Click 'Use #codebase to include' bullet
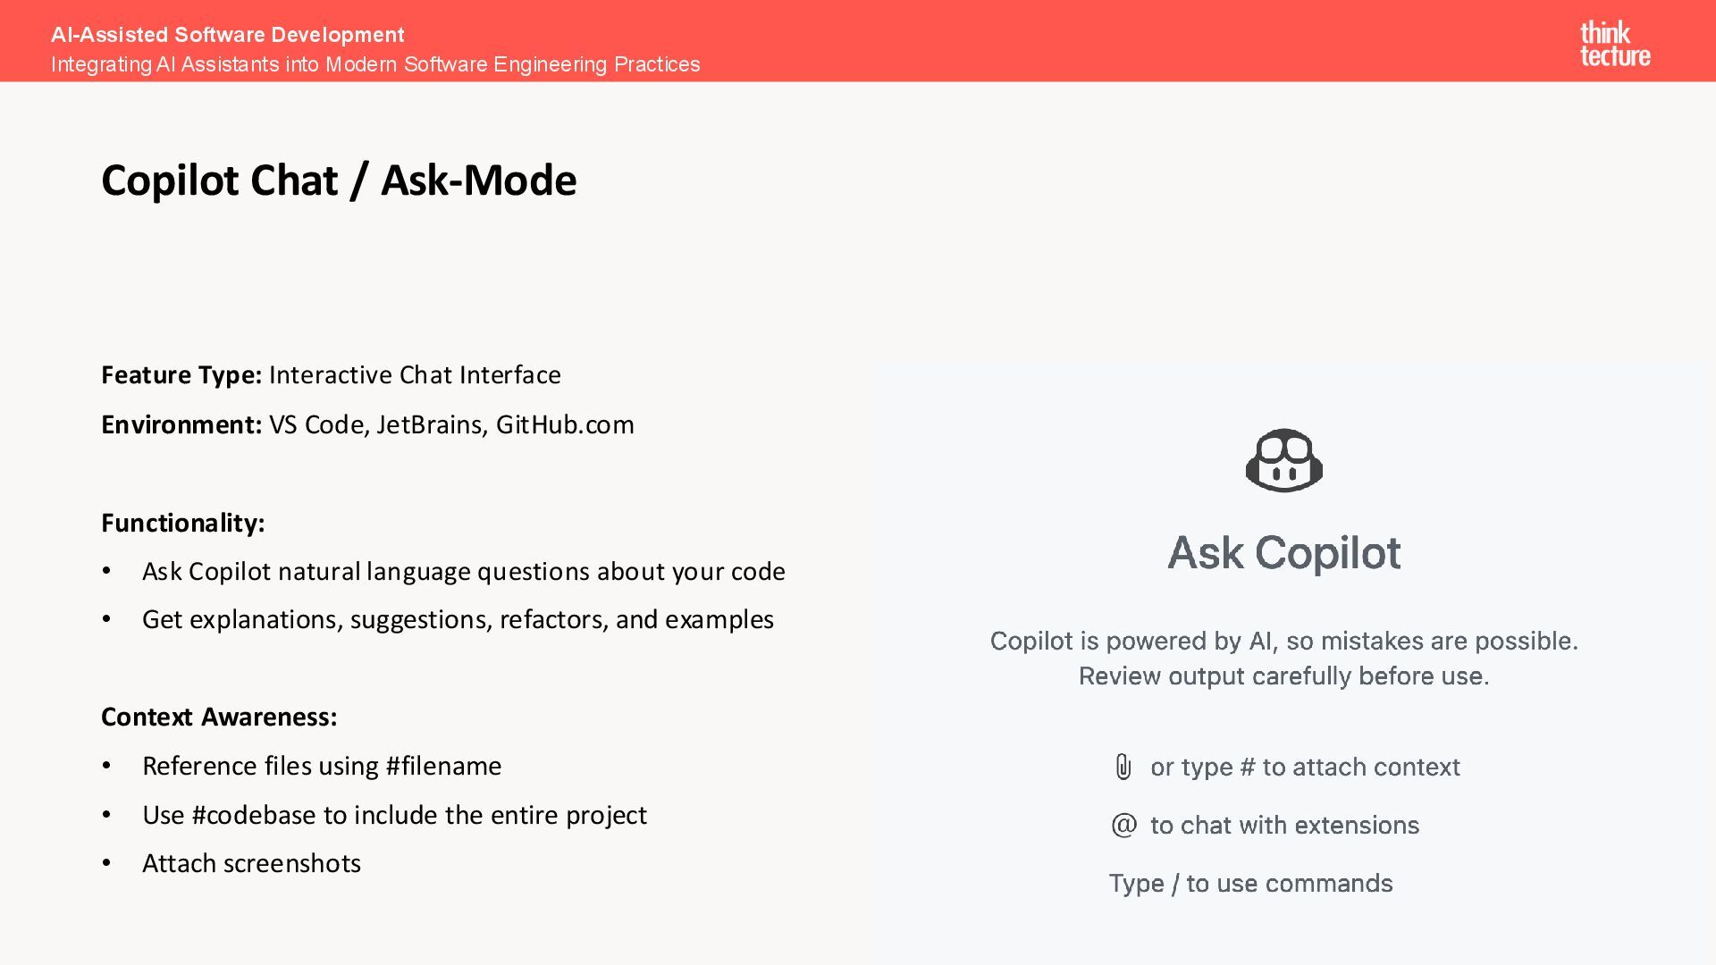1716x965 pixels. (394, 815)
